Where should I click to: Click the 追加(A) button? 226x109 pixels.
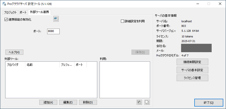point(48,102)
